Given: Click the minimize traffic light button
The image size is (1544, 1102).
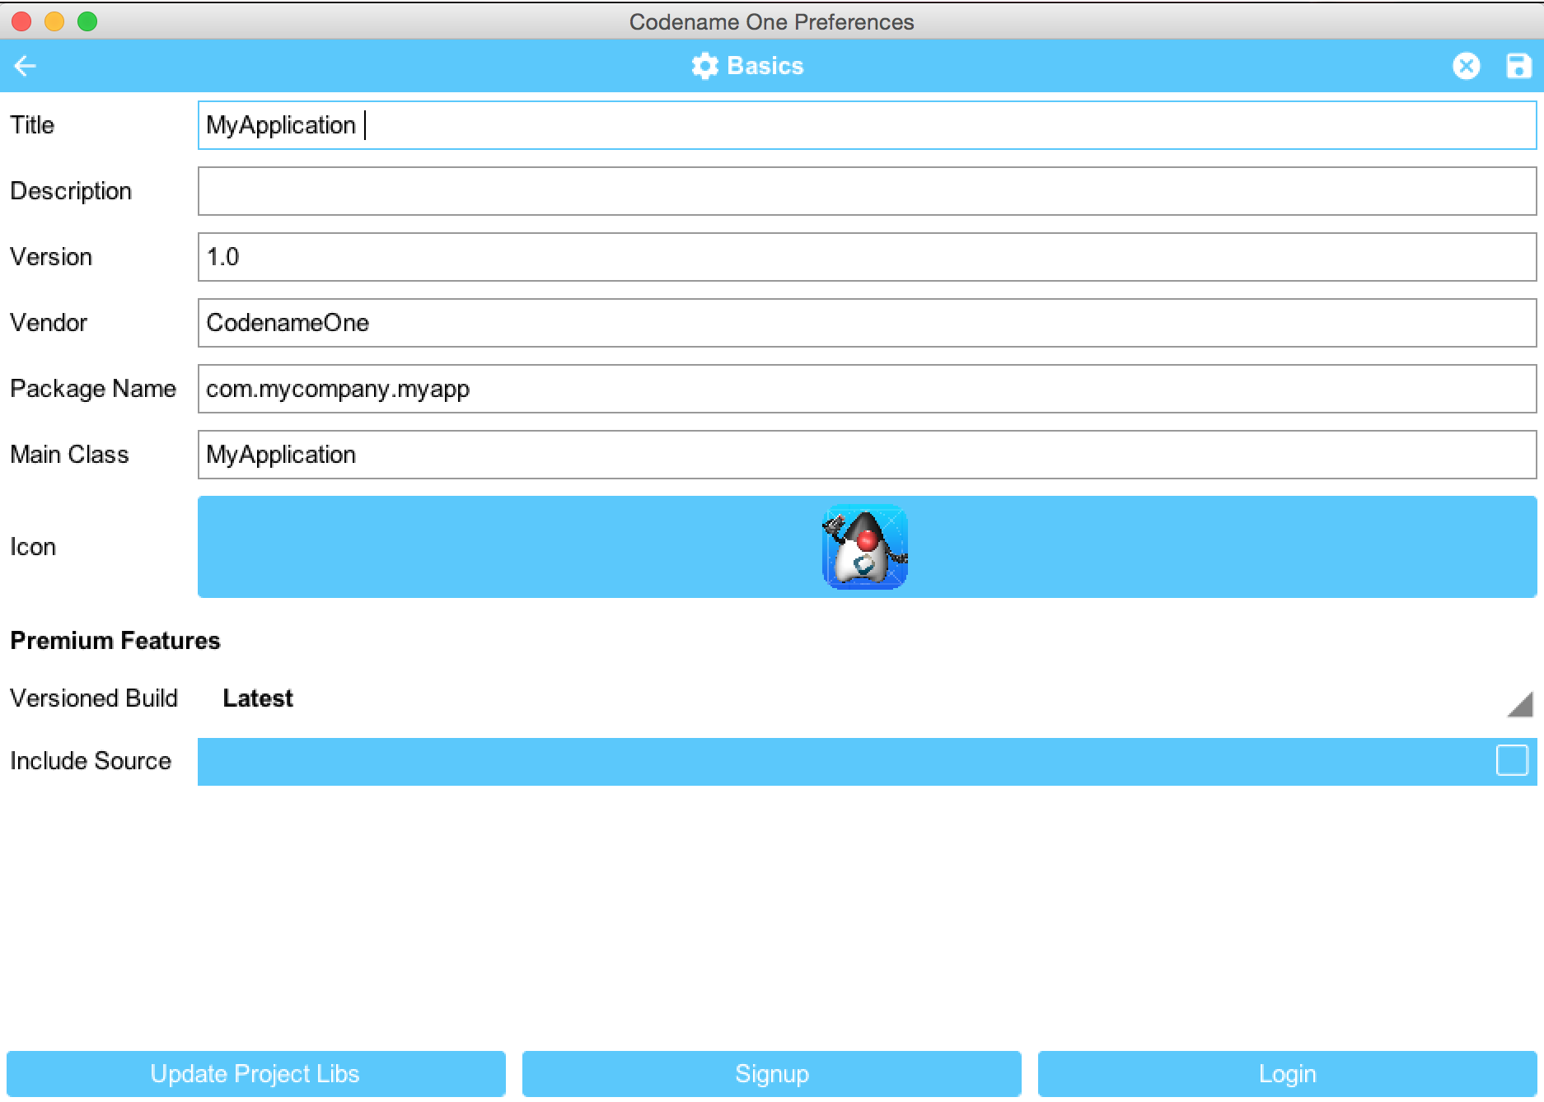Looking at the screenshot, I should [53, 22].
